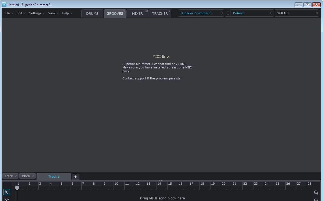
Task: Switch to the DRUMS tab
Action: (x=92, y=13)
